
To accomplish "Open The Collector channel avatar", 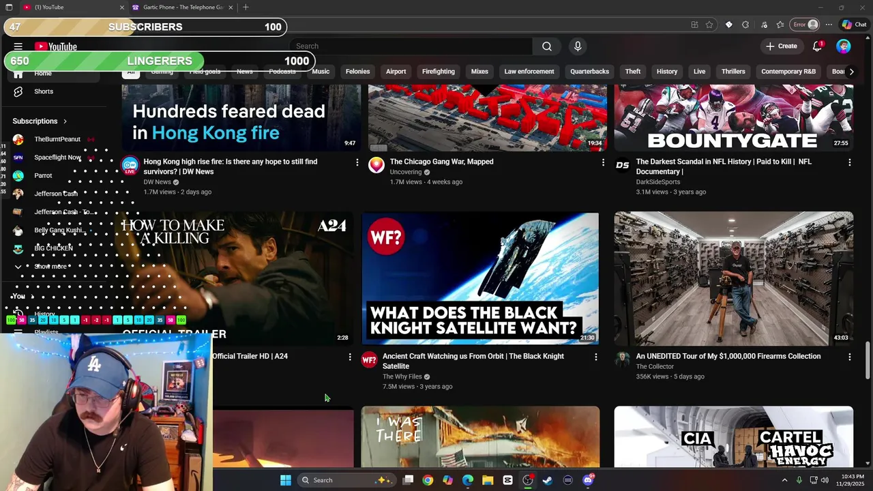I will tap(623, 360).
